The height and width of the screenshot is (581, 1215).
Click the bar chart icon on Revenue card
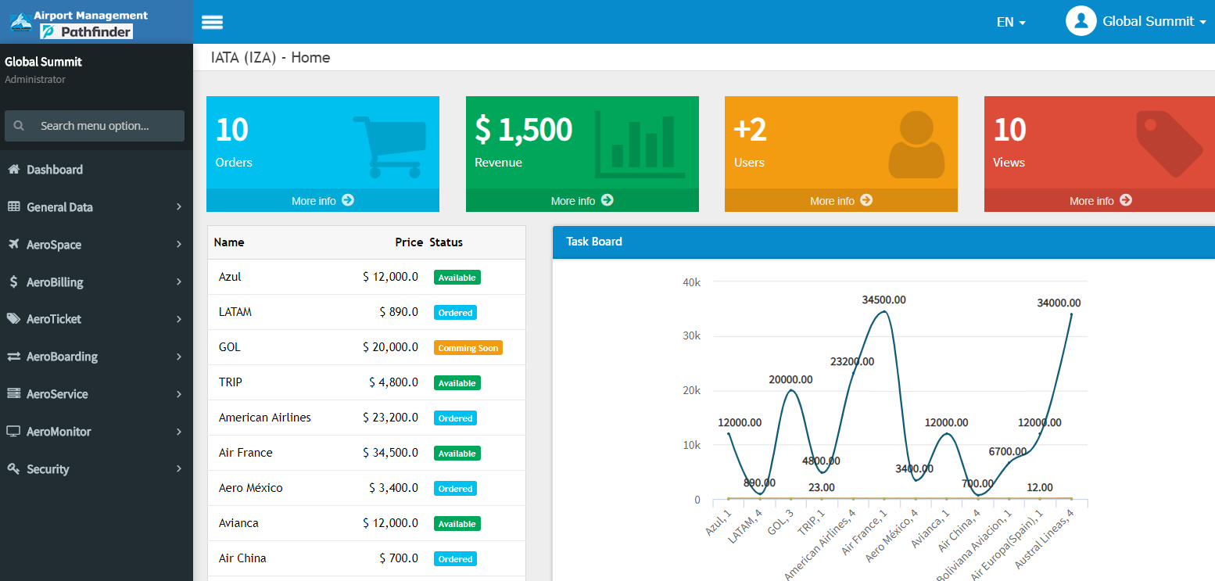[x=640, y=144]
